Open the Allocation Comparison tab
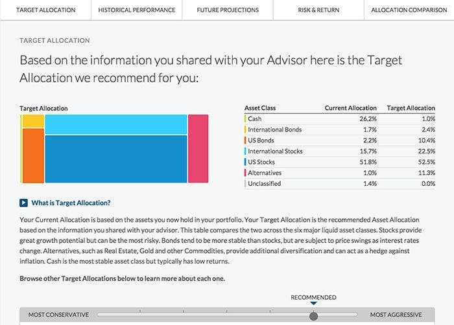The width and height of the screenshot is (454, 325). (x=409, y=10)
